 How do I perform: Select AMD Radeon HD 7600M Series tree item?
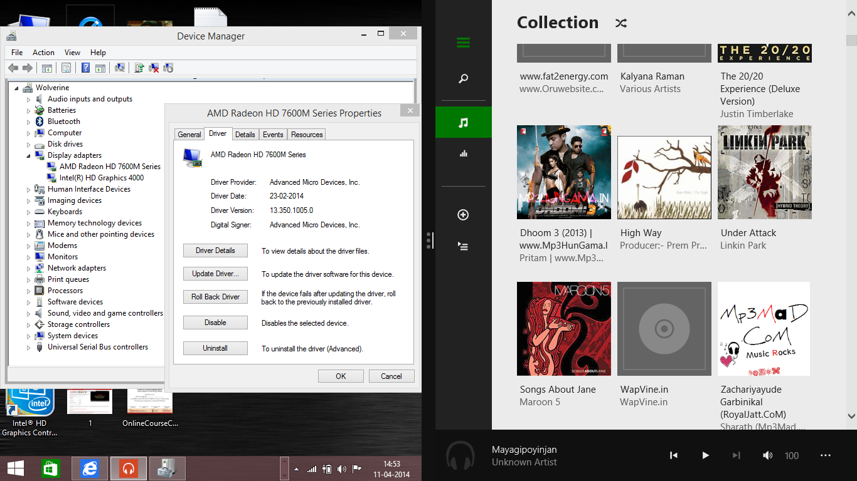pyautogui.click(x=110, y=167)
